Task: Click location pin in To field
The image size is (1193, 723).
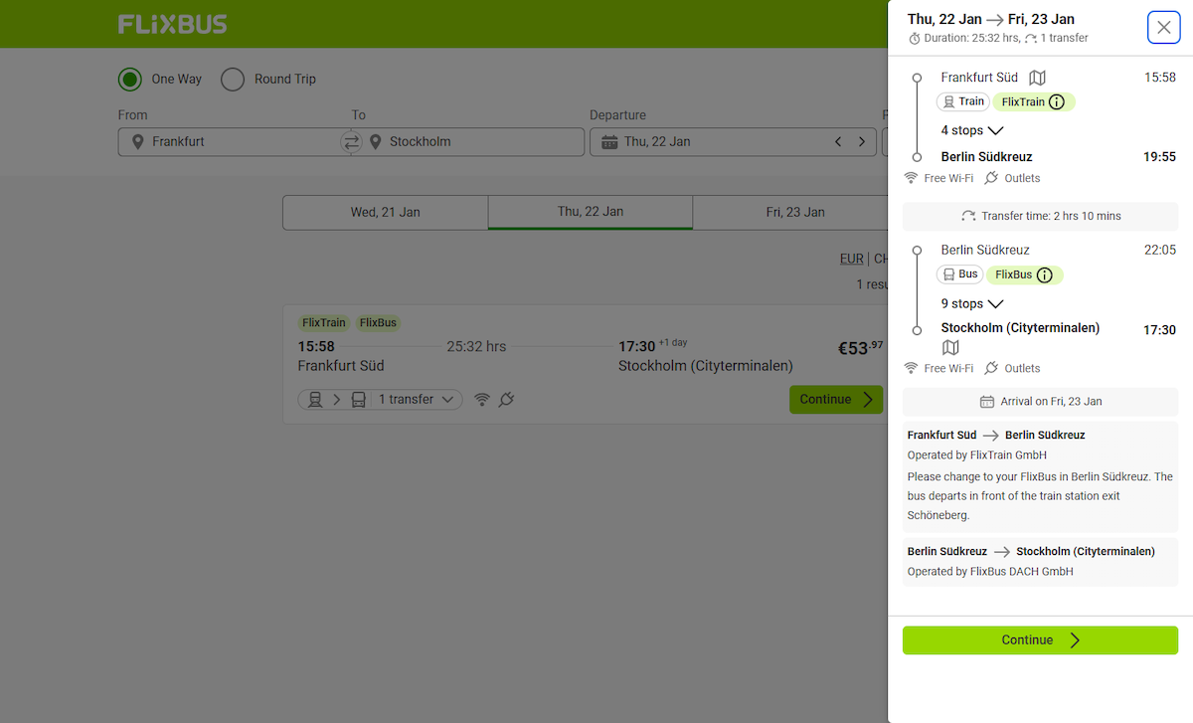Action: [376, 141]
